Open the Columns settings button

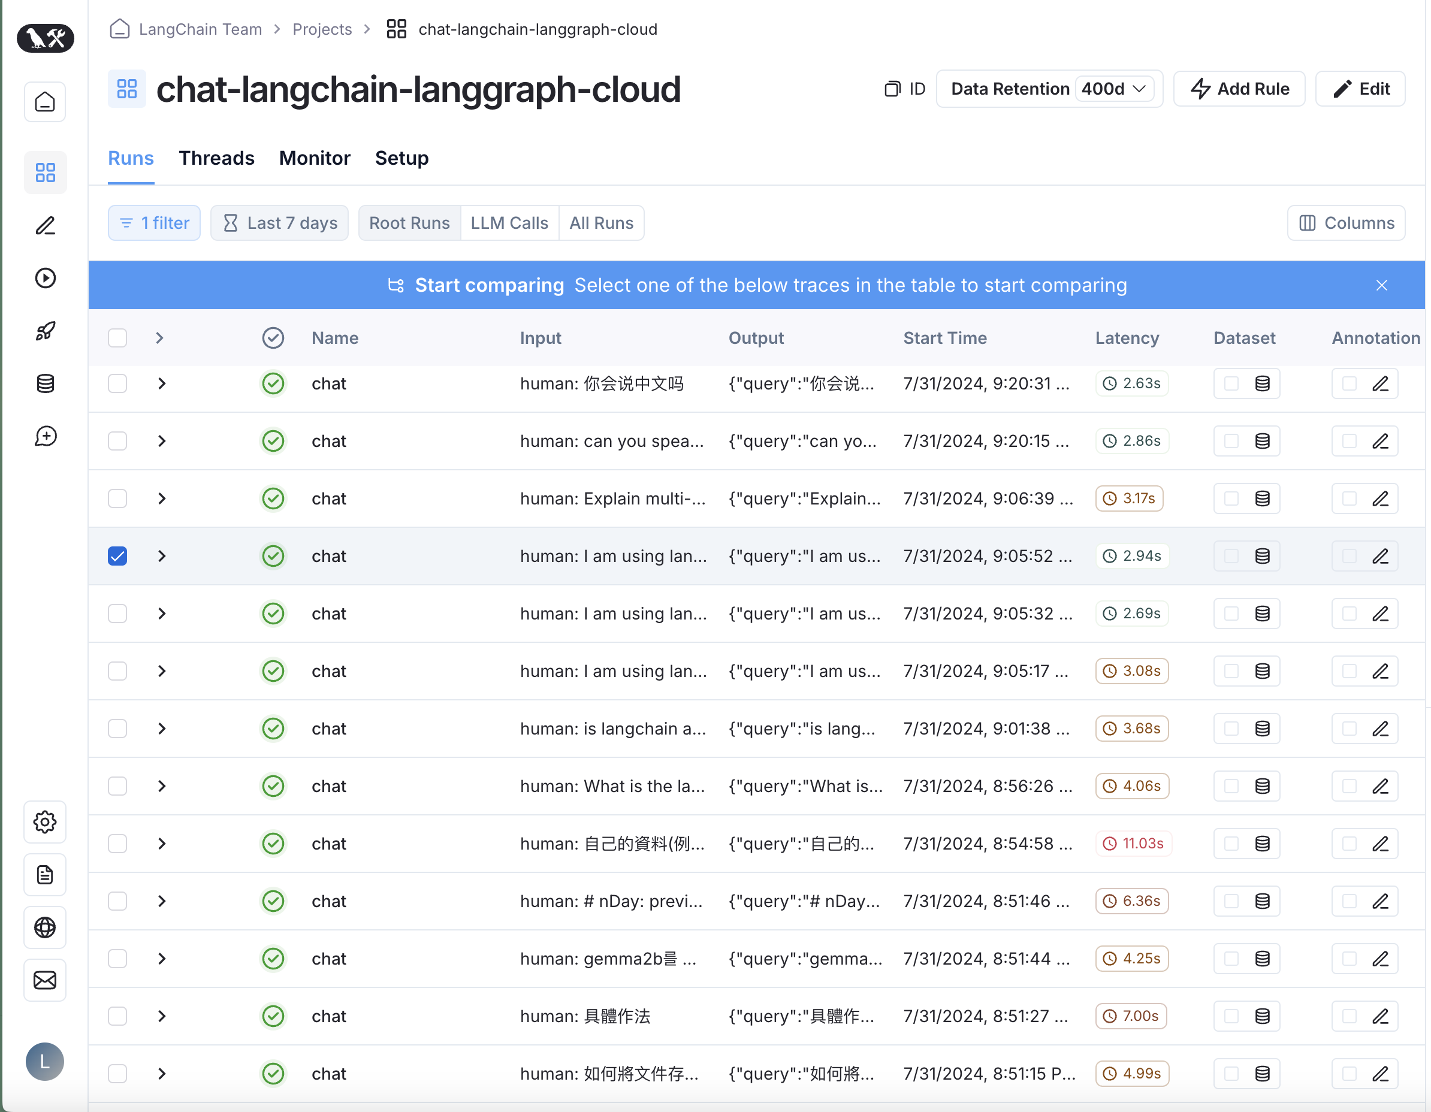(1346, 223)
